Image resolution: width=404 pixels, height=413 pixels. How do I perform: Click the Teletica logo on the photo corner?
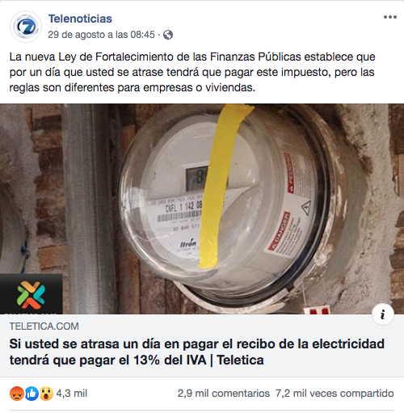coord(31,294)
